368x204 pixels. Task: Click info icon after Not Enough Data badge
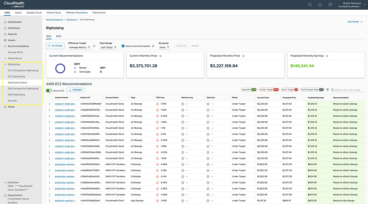[x=327, y=89]
